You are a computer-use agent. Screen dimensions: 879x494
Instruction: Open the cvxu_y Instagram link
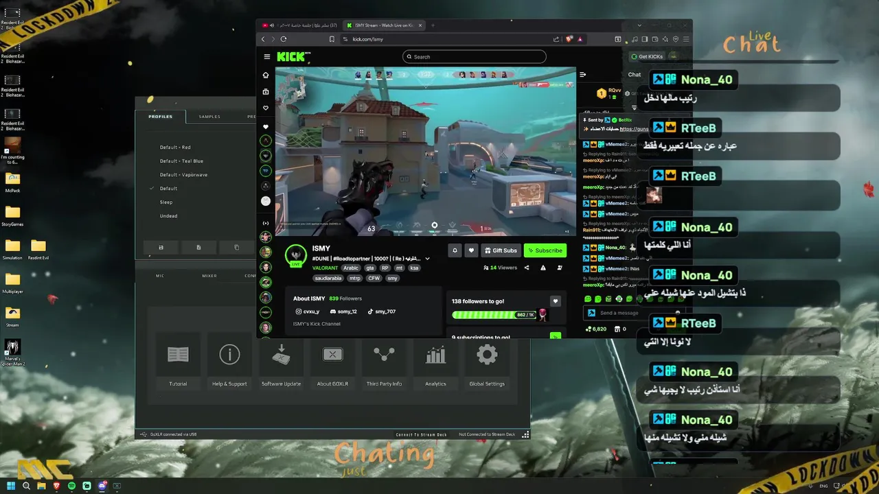[308, 311]
